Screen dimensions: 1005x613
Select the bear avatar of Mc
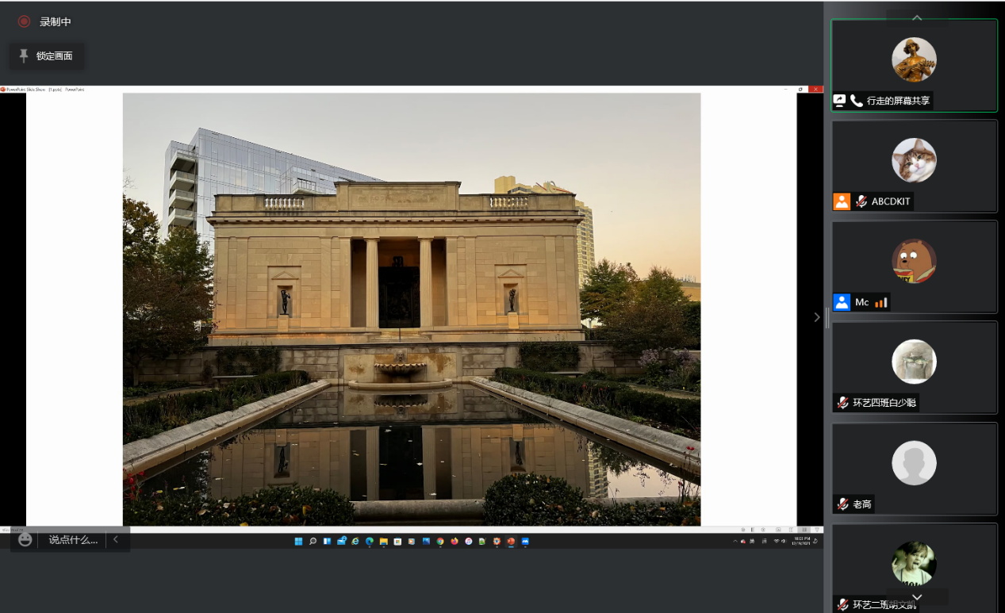tap(914, 261)
